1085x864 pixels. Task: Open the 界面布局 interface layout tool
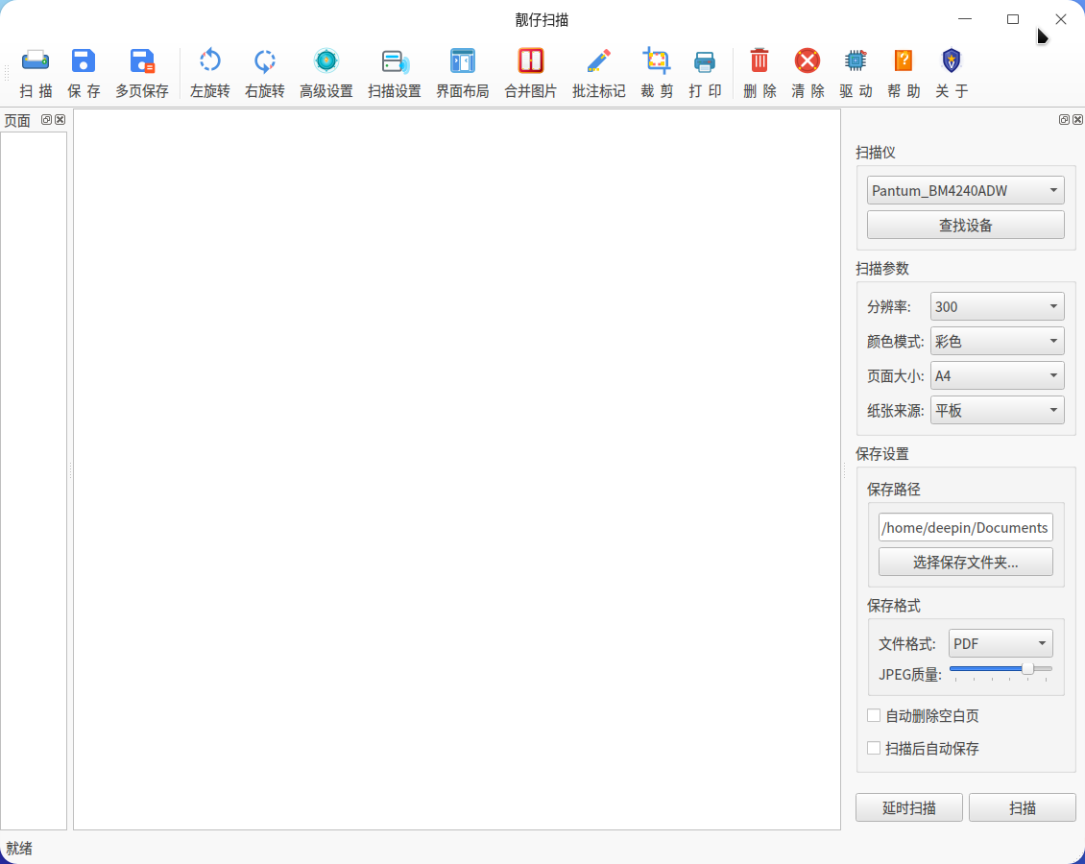coord(462,73)
